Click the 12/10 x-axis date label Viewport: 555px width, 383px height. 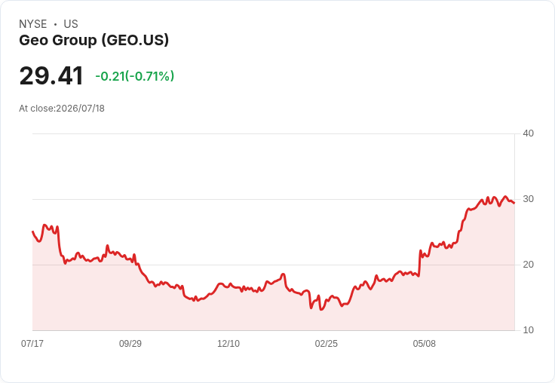(x=228, y=343)
